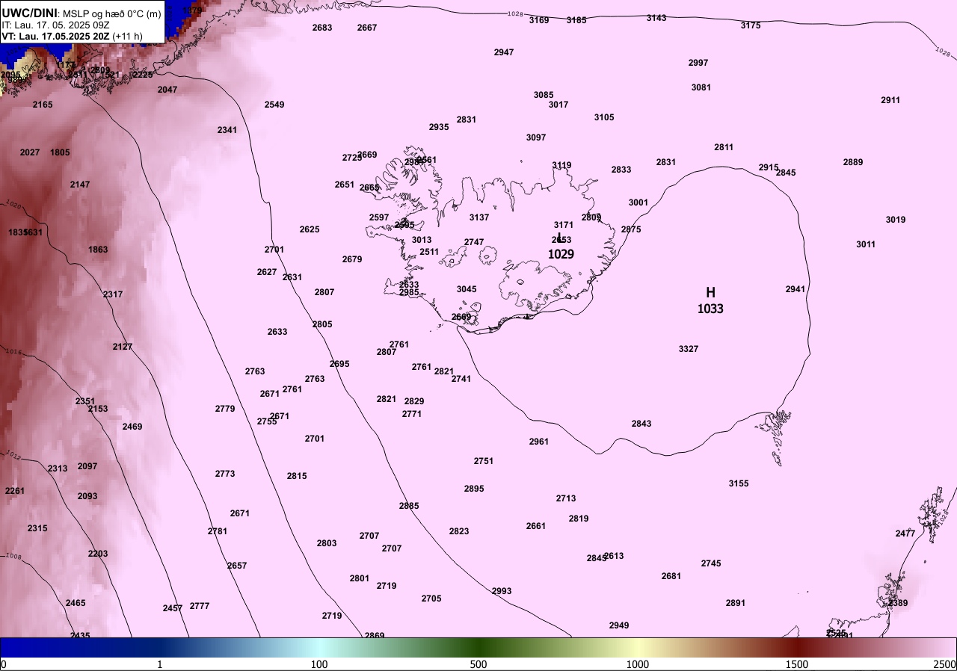Click the height value 2683
Image resolution: width=957 pixels, height=671 pixels.
click(x=322, y=28)
